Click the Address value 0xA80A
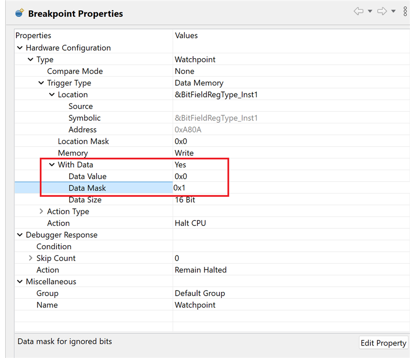Image resolution: width=410 pixels, height=358 pixels. tap(188, 130)
